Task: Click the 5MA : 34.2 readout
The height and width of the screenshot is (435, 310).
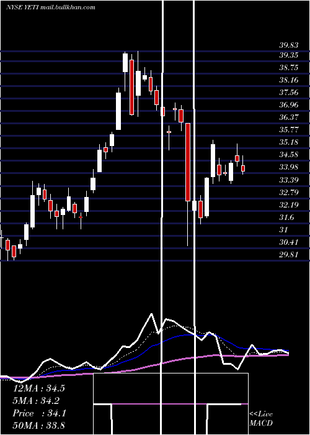Action: click(36, 401)
